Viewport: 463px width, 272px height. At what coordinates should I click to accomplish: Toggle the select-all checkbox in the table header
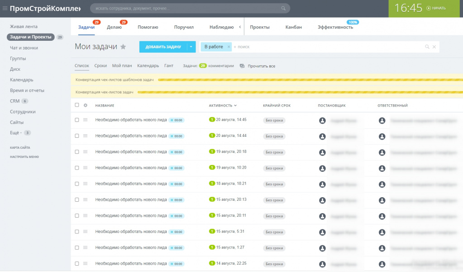pyautogui.click(x=77, y=105)
